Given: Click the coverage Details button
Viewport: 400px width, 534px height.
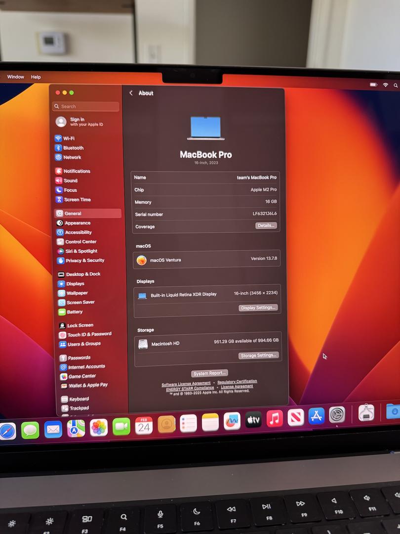Looking at the screenshot, I should 266,225.
